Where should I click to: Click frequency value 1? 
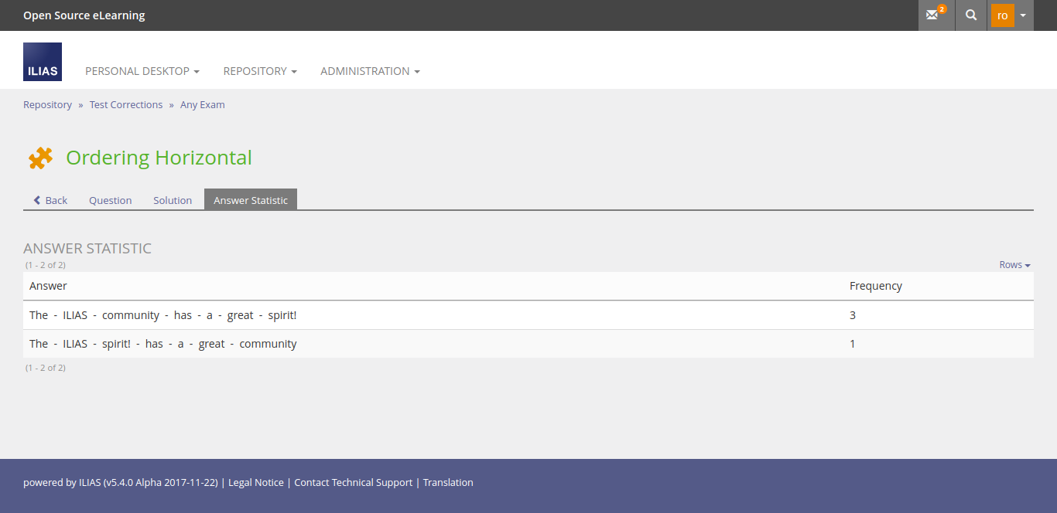click(853, 344)
